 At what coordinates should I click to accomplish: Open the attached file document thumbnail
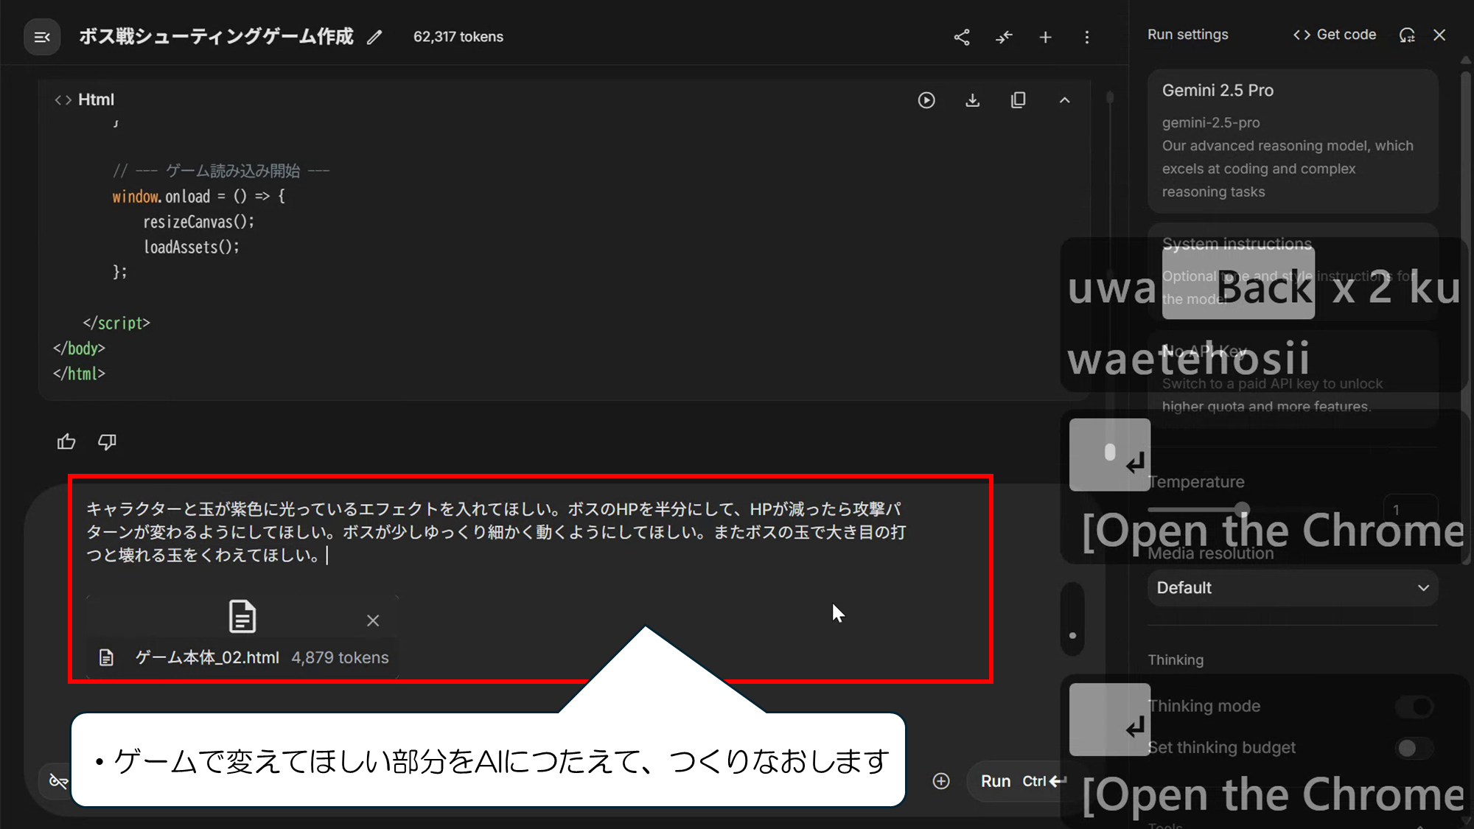click(x=242, y=617)
